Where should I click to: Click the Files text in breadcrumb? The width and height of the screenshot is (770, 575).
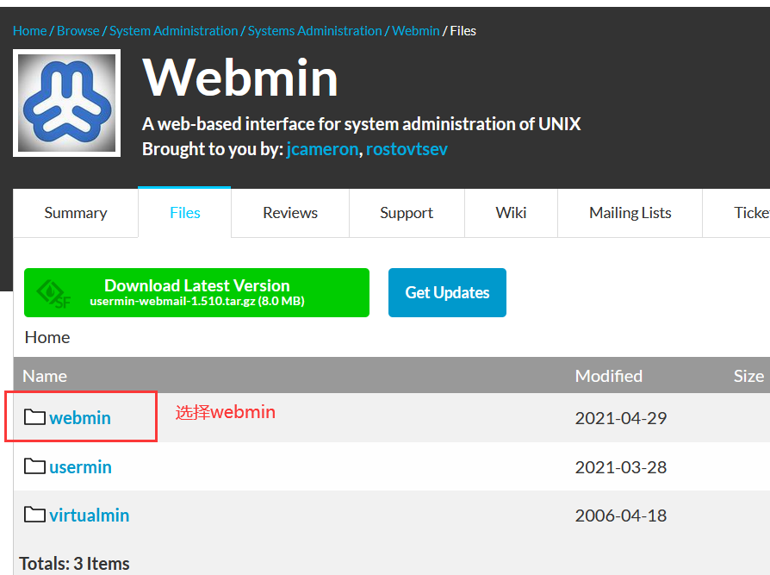point(463,31)
